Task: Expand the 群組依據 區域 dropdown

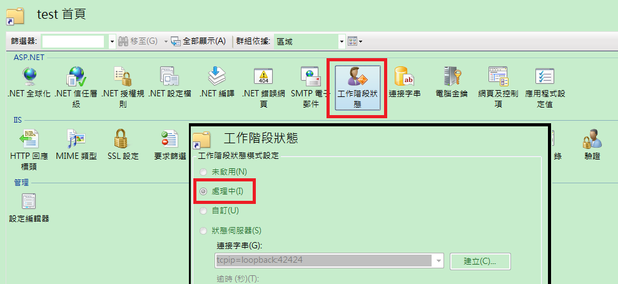Action: [342, 41]
